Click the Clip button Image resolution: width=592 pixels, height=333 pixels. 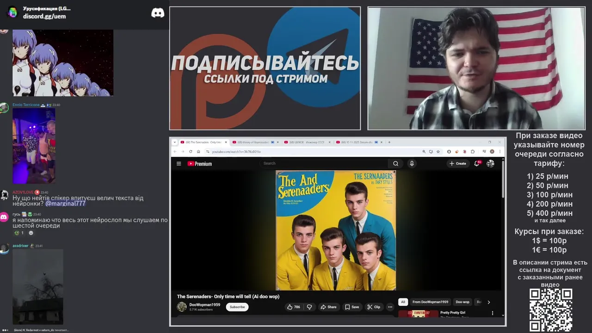click(x=374, y=307)
